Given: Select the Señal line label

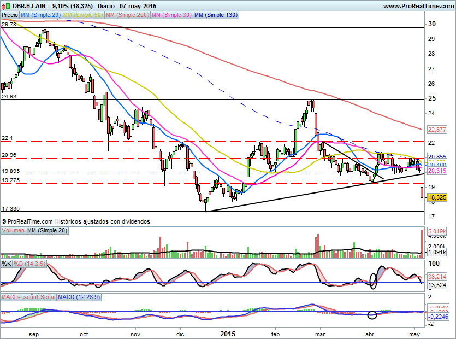Looking at the screenshot, I should point(48,297).
